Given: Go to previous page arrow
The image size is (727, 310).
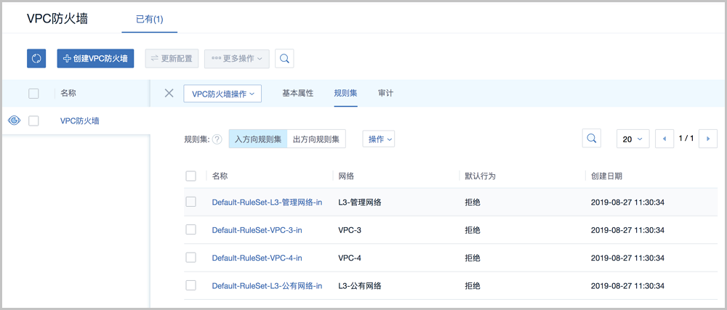Looking at the screenshot, I should [x=664, y=139].
